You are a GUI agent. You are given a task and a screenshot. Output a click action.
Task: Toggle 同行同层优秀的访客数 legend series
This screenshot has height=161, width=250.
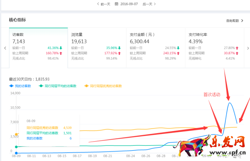click(x=103, y=86)
